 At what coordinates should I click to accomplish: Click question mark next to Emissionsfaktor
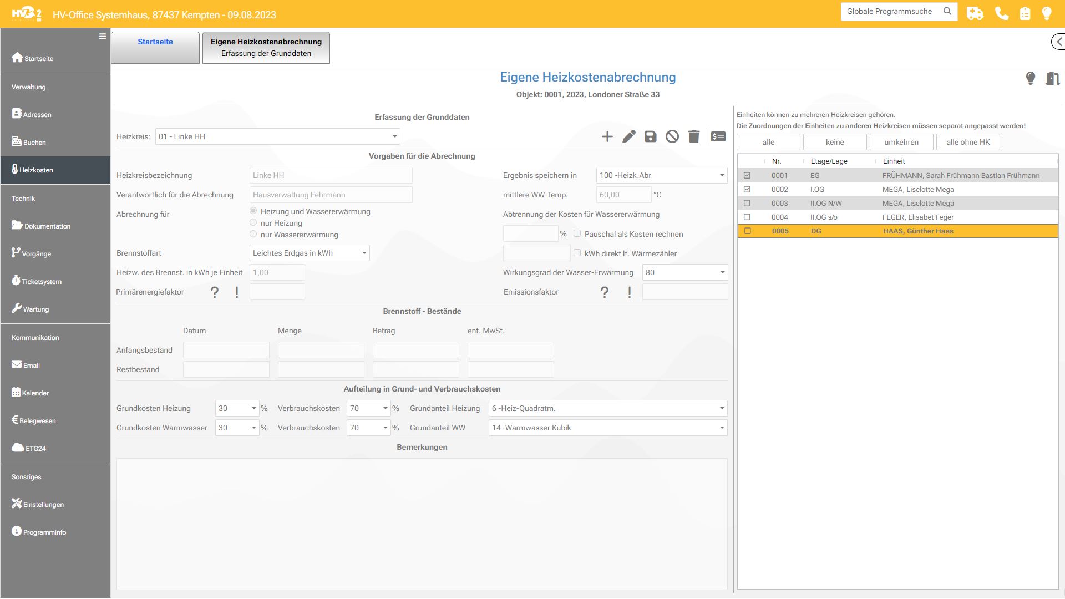[605, 292]
